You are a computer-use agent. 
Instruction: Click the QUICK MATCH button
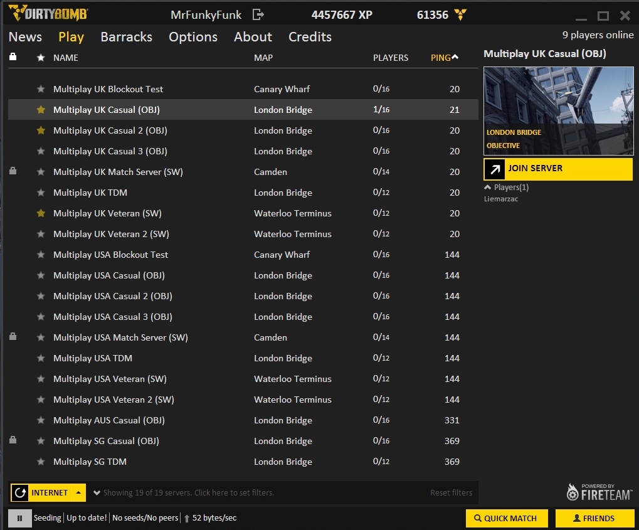pyautogui.click(x=506, y=518)
